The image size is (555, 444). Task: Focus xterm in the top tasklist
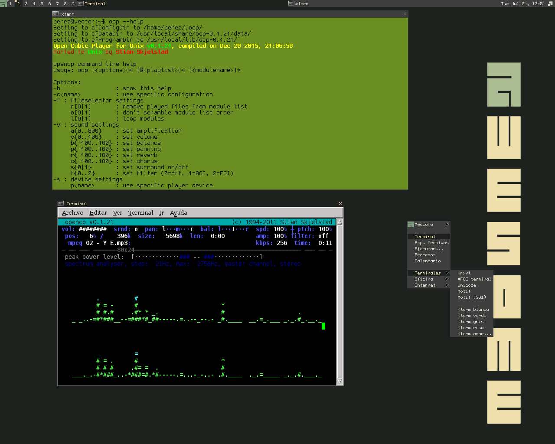coord(393,3)
